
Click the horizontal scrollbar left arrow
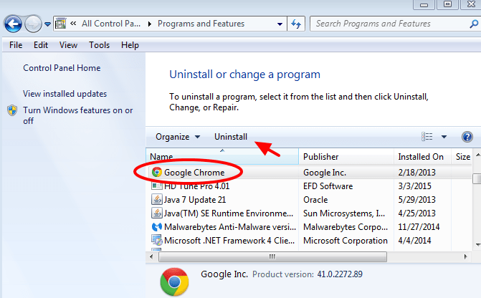coord(151,256)
